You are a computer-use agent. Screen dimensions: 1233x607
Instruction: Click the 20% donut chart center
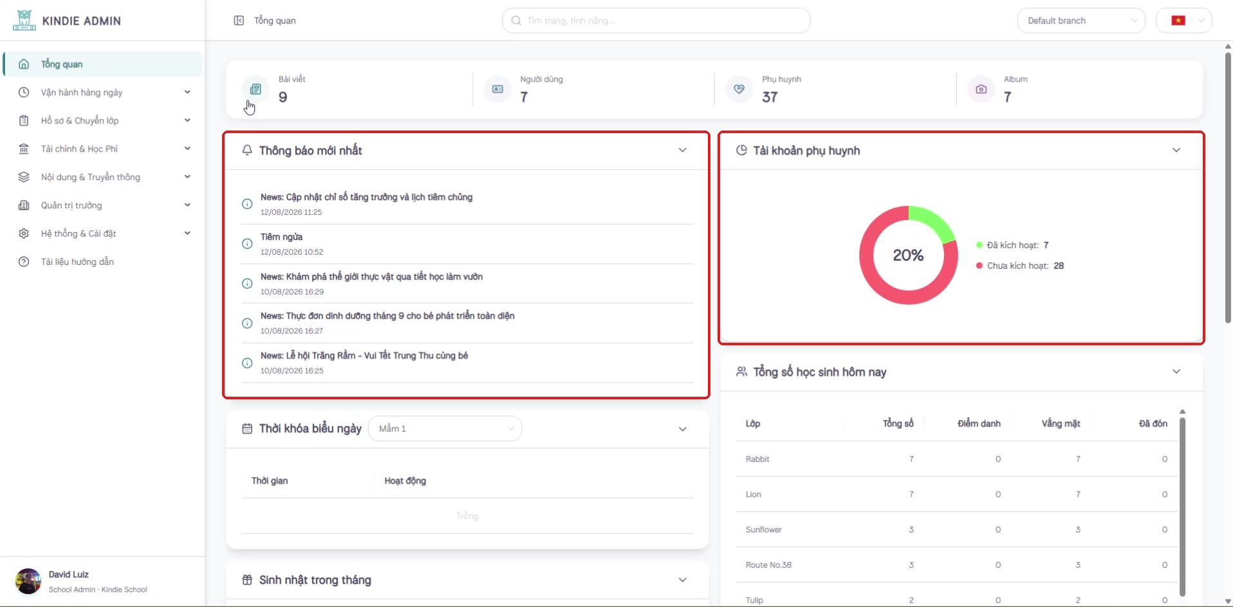click(x=908, y=255)
